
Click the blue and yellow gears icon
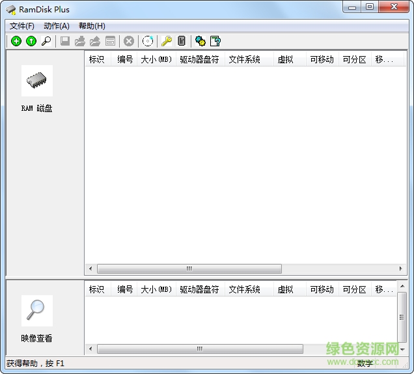(x=200, y=41)
